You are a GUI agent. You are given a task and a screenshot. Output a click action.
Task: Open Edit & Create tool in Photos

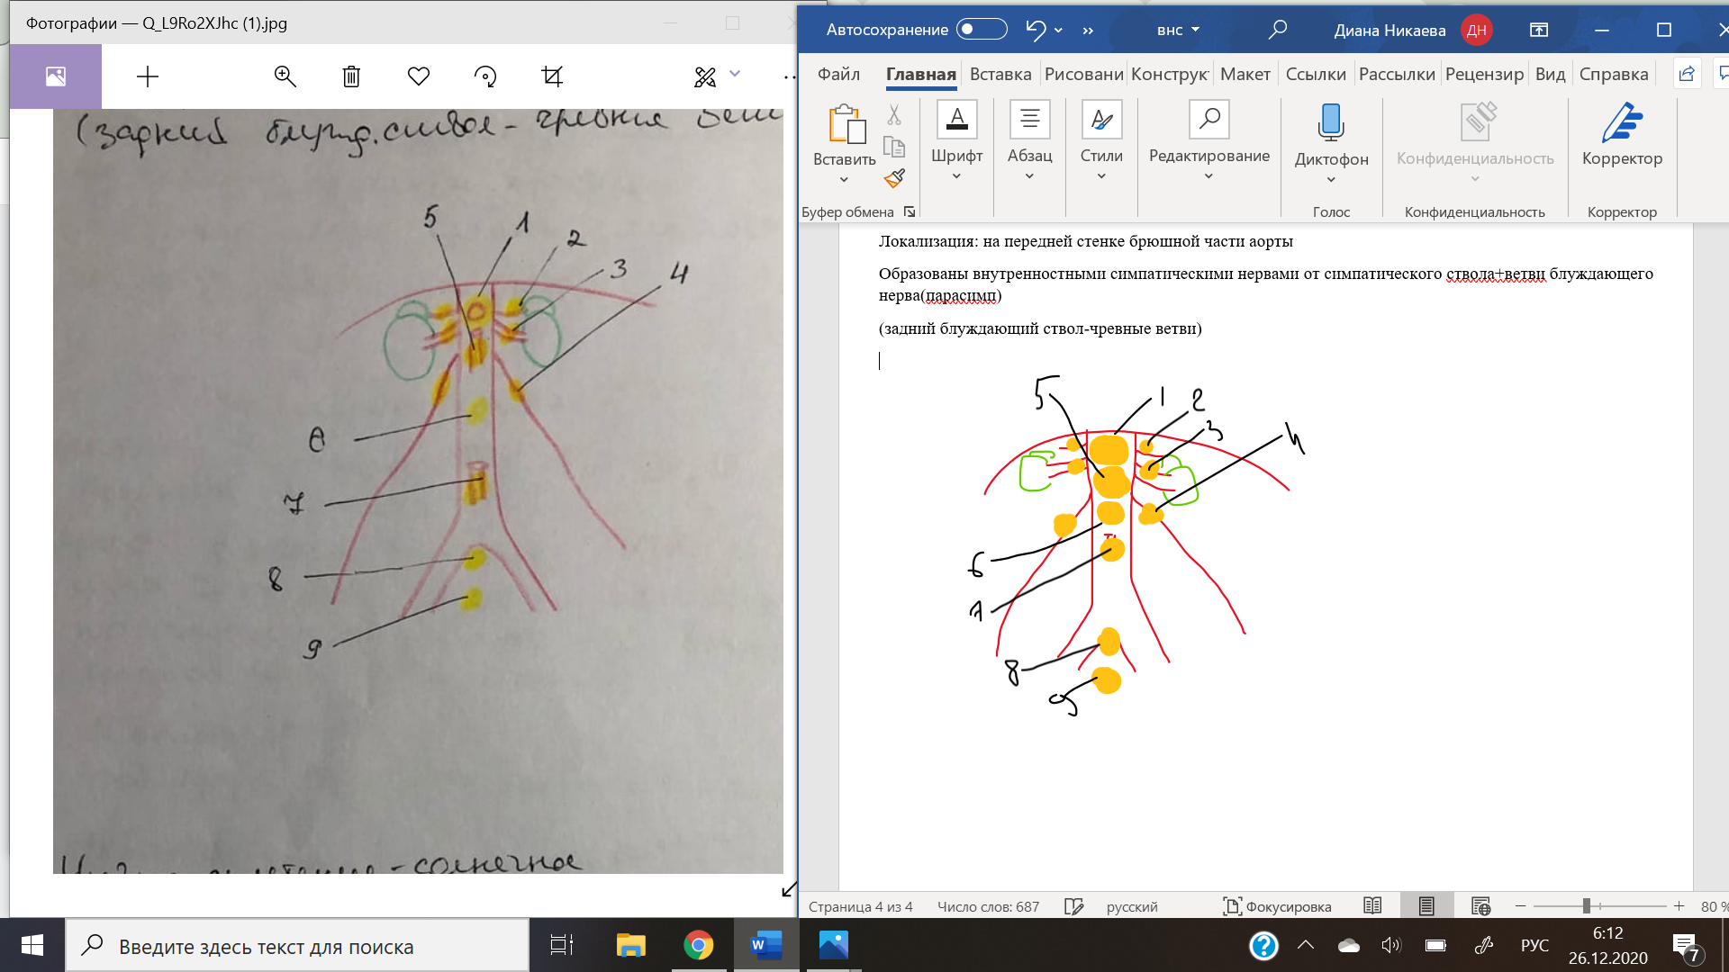pos(705,76)
